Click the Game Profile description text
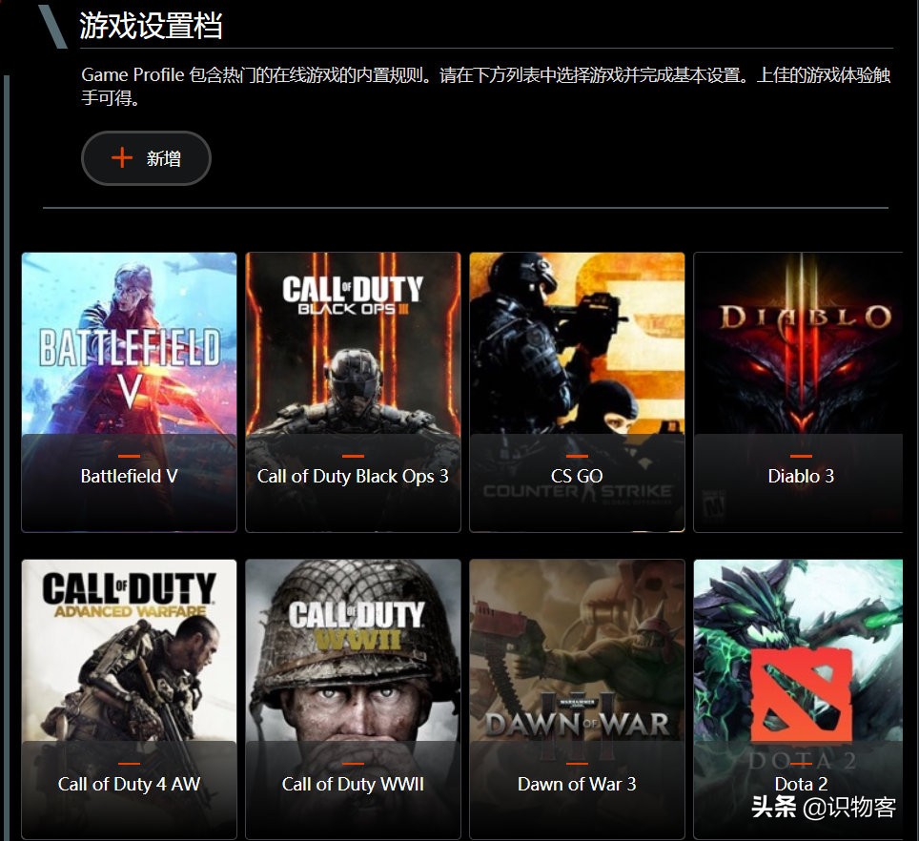The image size is (919, 841). coord(486,86)
